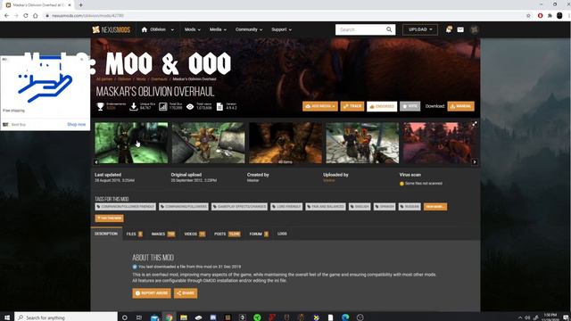Switch to the Description tab

(106, 234)
